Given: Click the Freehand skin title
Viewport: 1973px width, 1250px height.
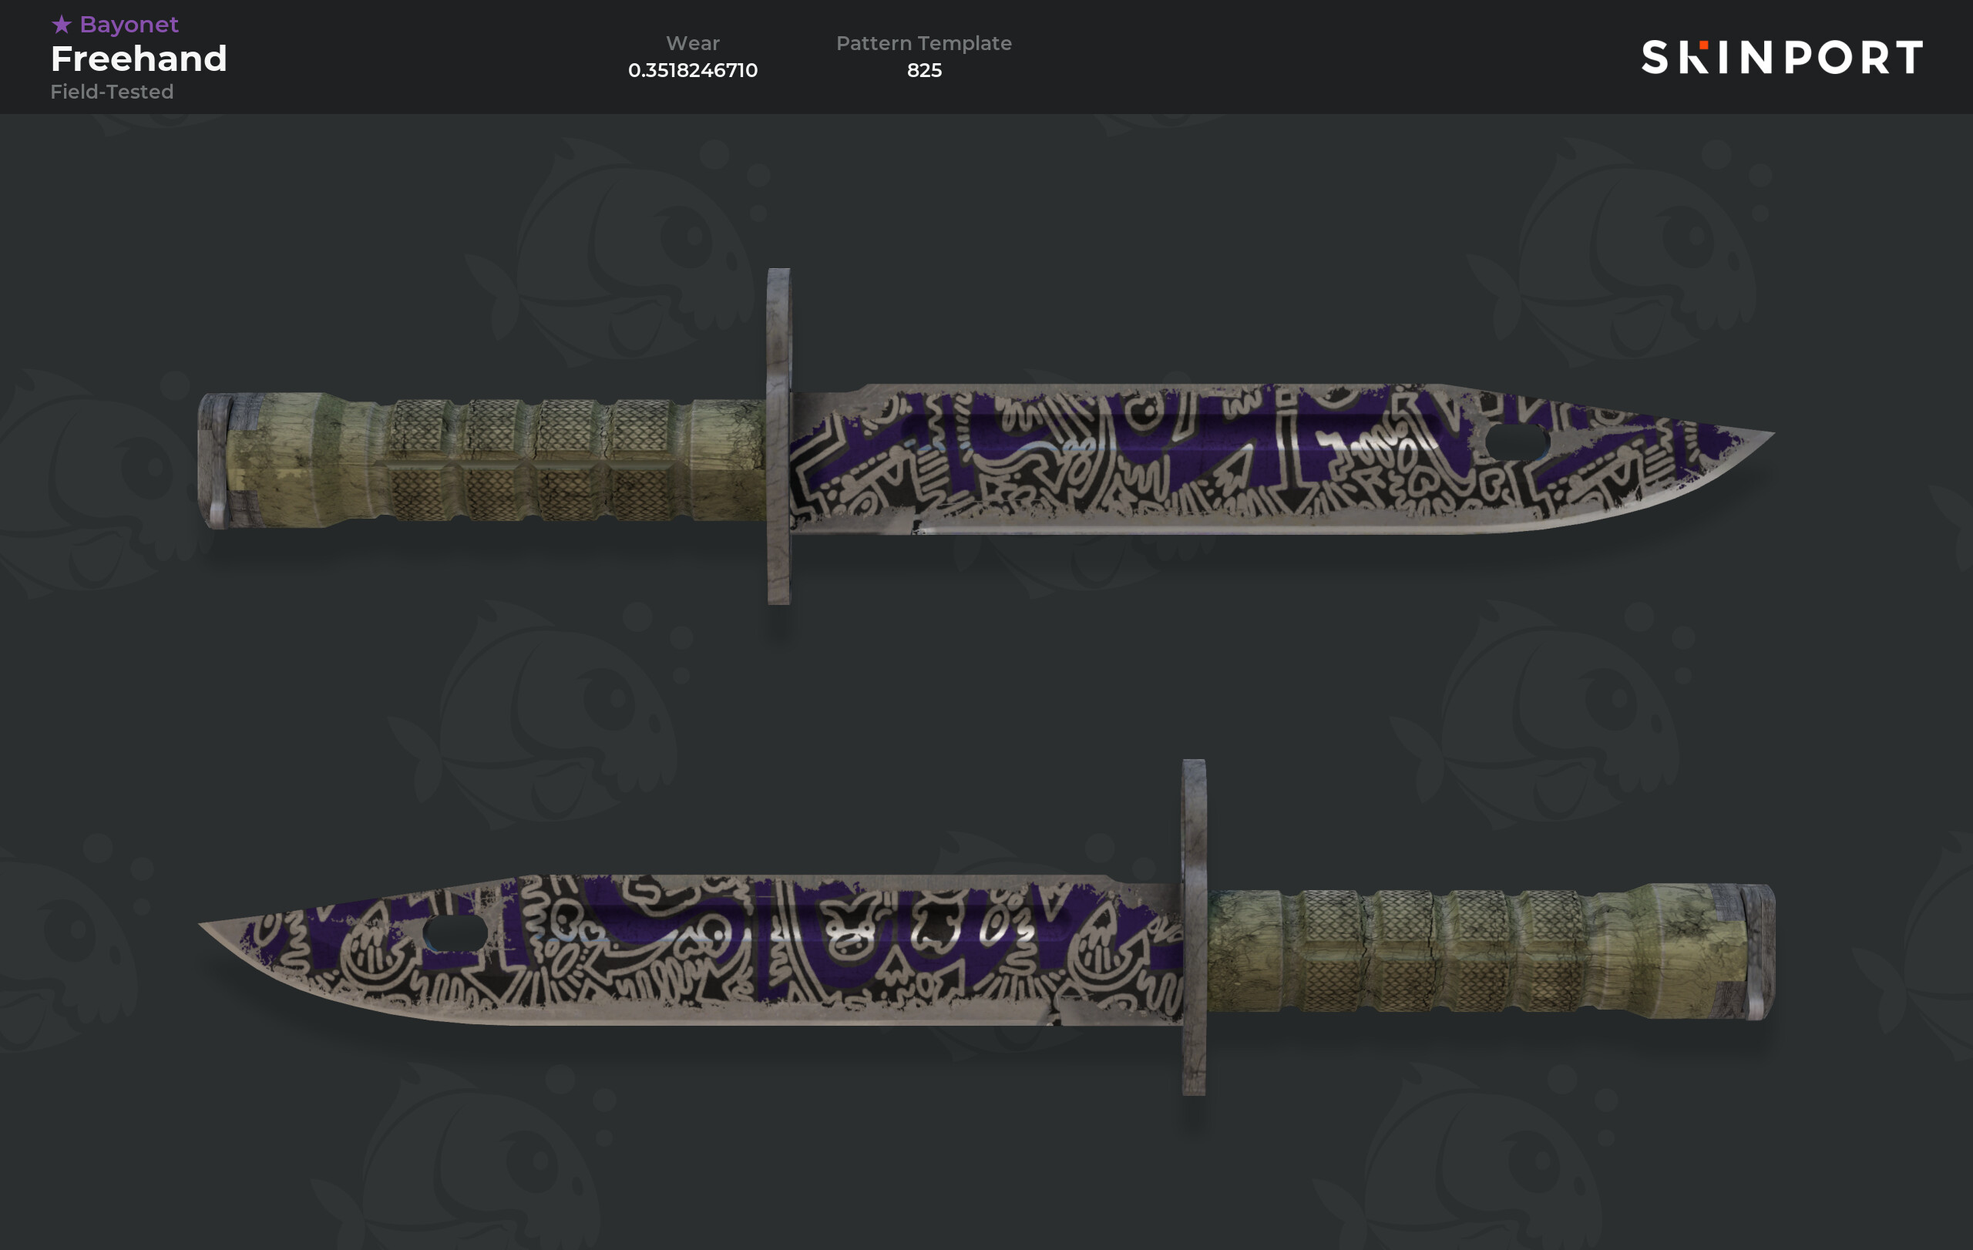Looking at the screenshot, I should pyautogui.click(x=139, y=59).
